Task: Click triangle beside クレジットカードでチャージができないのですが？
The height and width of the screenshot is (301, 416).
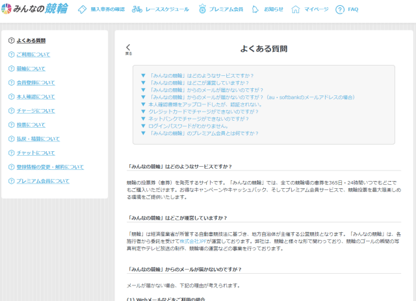Action: point(143,112)
